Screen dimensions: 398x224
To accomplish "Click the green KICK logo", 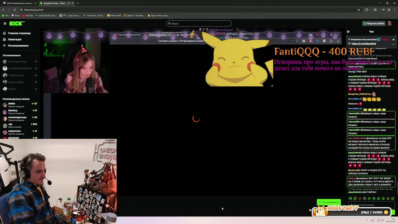I will tap(16, 23).
